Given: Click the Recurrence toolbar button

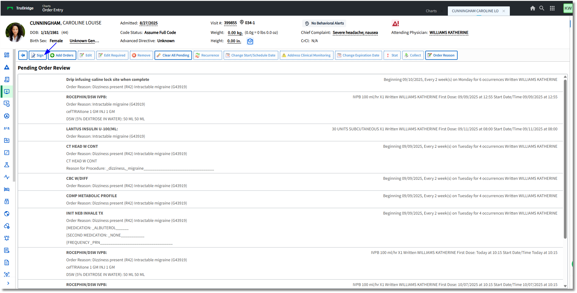Looking at the screenshot, I should (208, 55).
